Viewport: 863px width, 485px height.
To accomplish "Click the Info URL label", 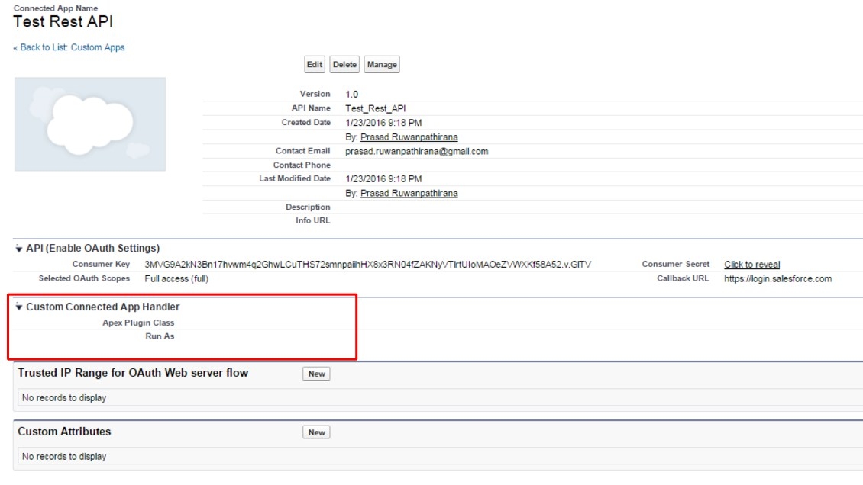I will click(x=312, y=220).
